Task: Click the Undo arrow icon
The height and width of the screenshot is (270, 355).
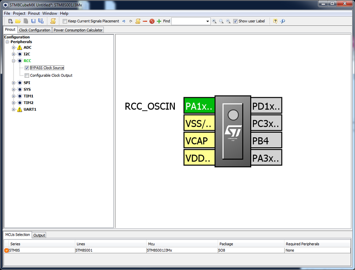Action: pos(124,21)
